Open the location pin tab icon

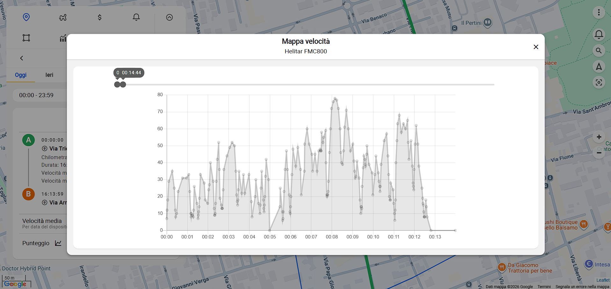(x=26, y=17)
